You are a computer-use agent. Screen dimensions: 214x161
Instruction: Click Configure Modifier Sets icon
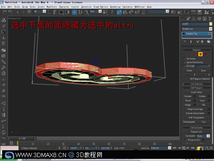click(x=208, y=42)
